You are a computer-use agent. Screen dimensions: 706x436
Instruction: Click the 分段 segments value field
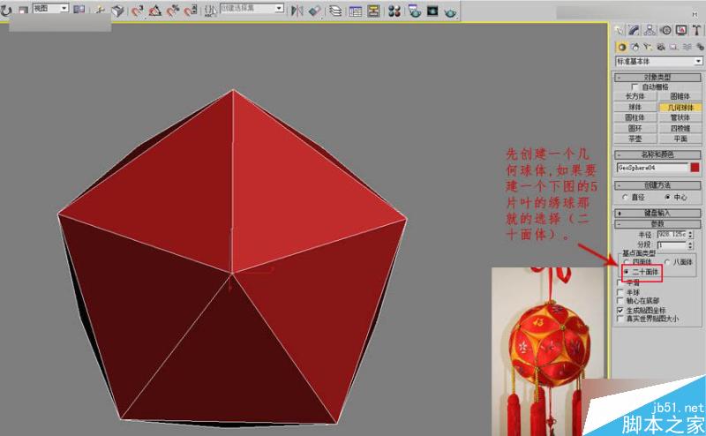(672, 245)
